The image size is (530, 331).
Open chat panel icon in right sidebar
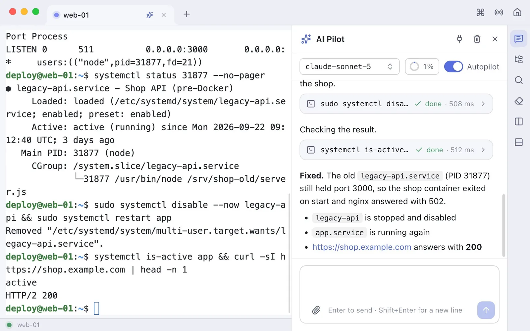(519, 39)
